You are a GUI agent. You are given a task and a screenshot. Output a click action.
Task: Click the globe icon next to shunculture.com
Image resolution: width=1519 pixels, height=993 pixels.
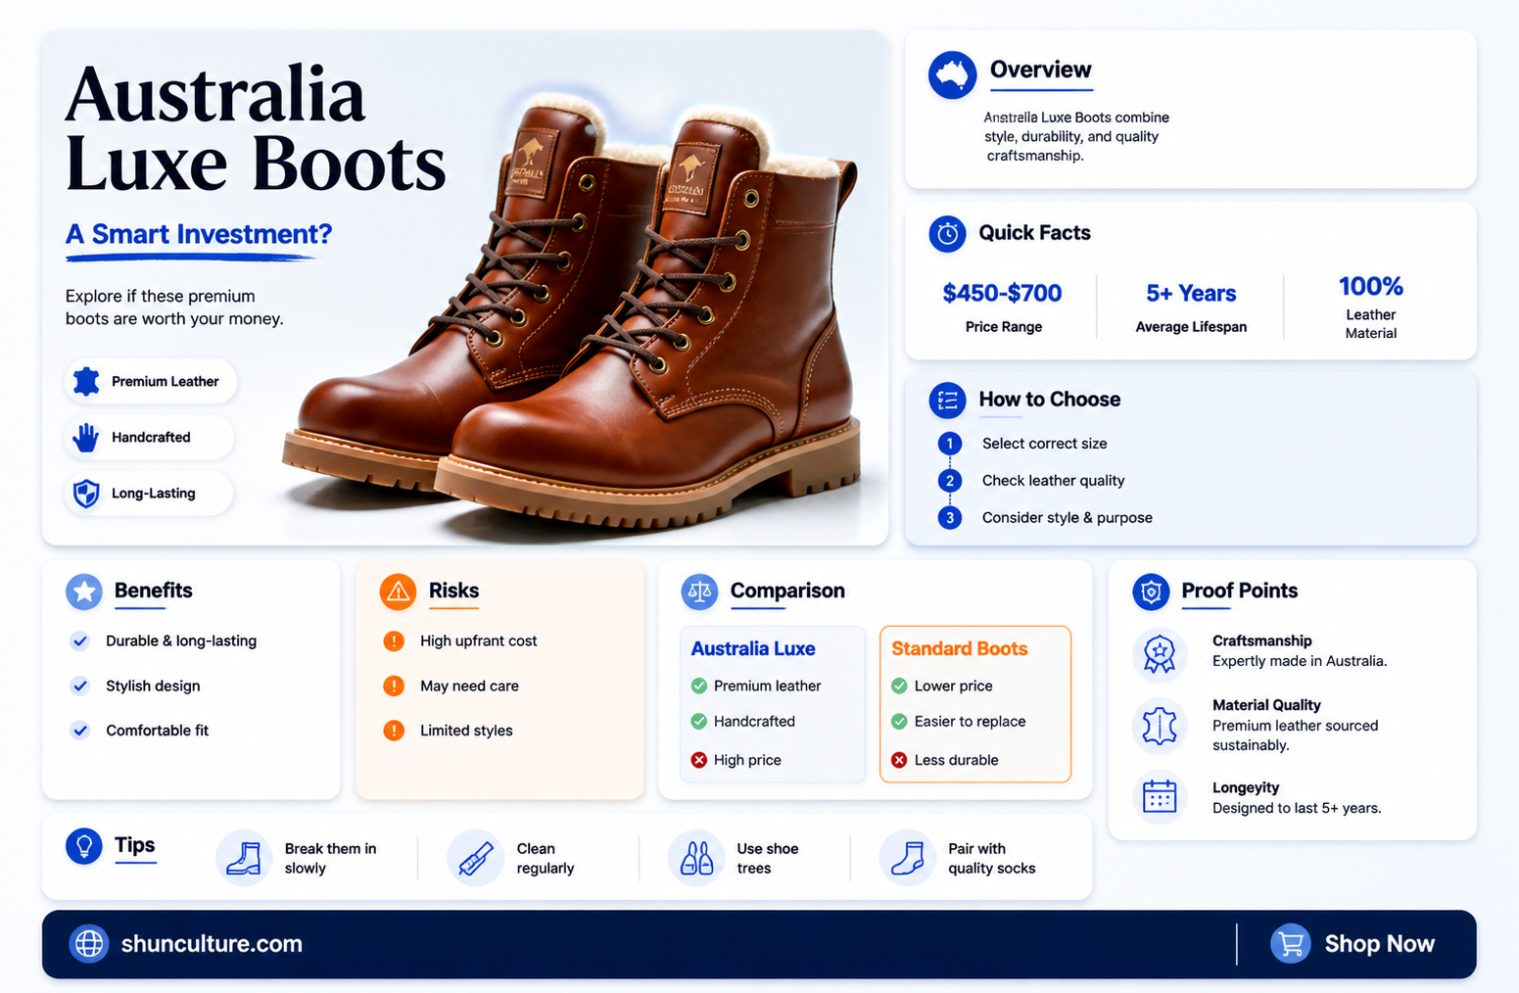(89, 944)
